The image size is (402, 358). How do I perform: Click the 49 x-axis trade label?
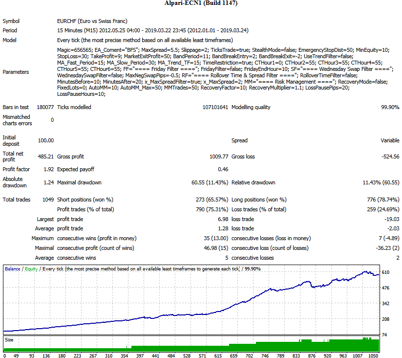coord(16,356)
